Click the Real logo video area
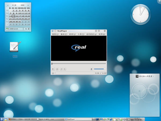161x121 pixels. [x=79, y=48]
